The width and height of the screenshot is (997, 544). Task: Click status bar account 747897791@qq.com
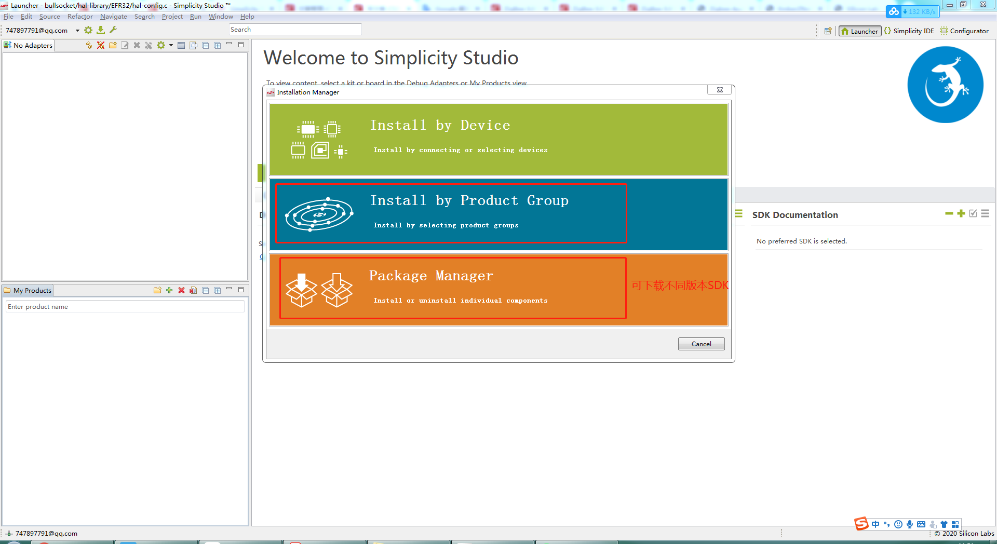click(x=46, y=533)
